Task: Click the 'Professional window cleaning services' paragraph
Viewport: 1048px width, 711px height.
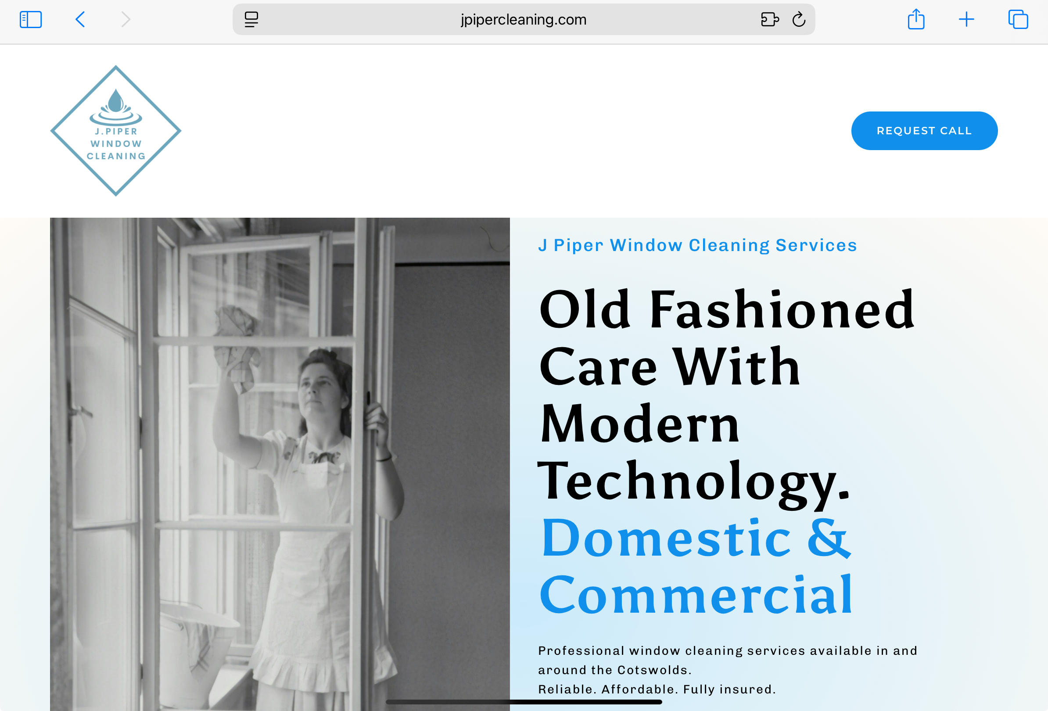Action: (727, 660)
